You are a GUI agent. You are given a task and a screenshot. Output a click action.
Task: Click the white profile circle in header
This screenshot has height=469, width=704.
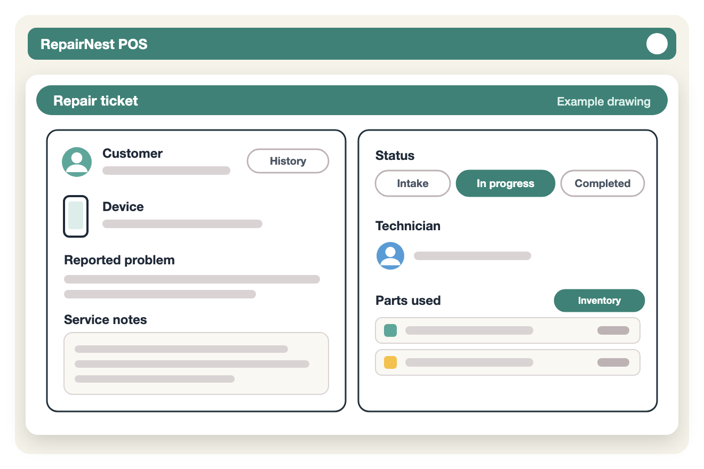(x=657, y=44)
